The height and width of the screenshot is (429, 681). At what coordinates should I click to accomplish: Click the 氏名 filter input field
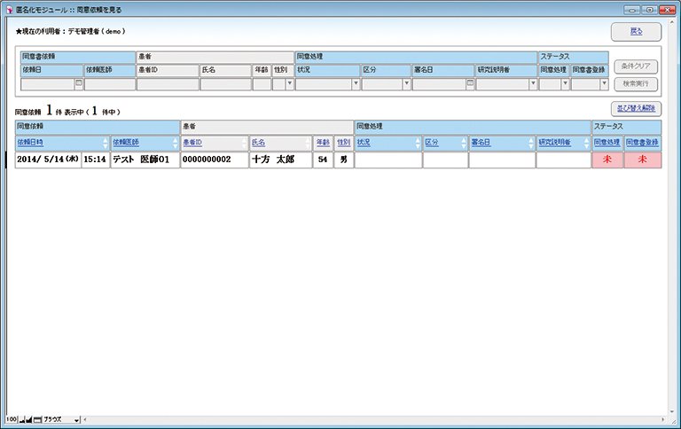tap(225, 84)
